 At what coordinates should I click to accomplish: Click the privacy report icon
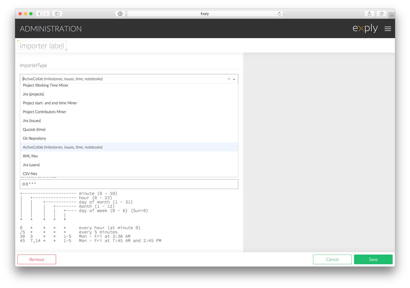click(120, 14)
